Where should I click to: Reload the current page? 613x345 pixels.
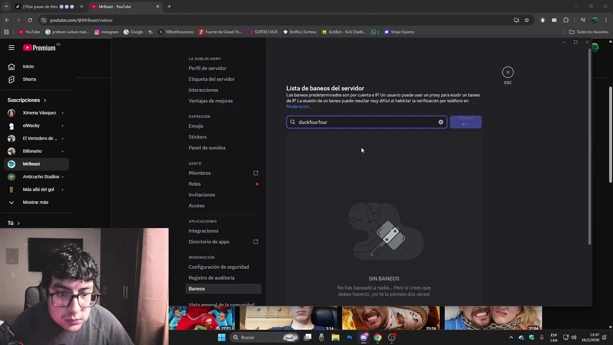coord(30,20)
